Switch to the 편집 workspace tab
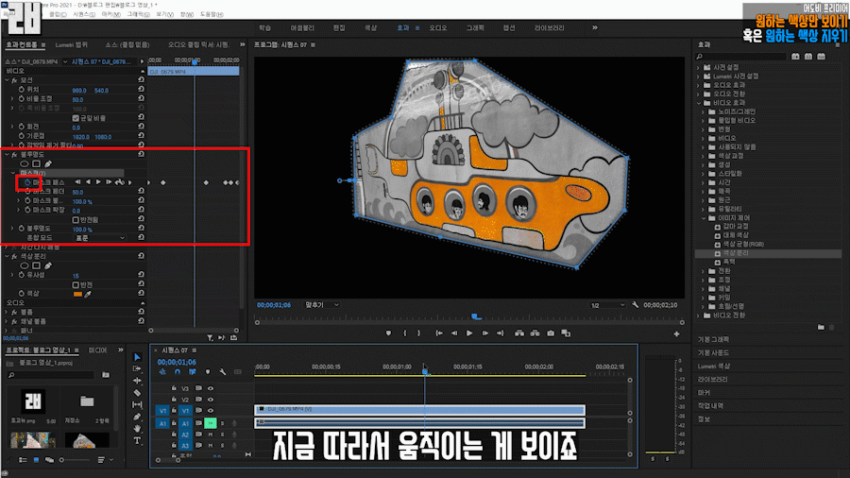Viewport: 850px width, 478px height. pos(339,27)
